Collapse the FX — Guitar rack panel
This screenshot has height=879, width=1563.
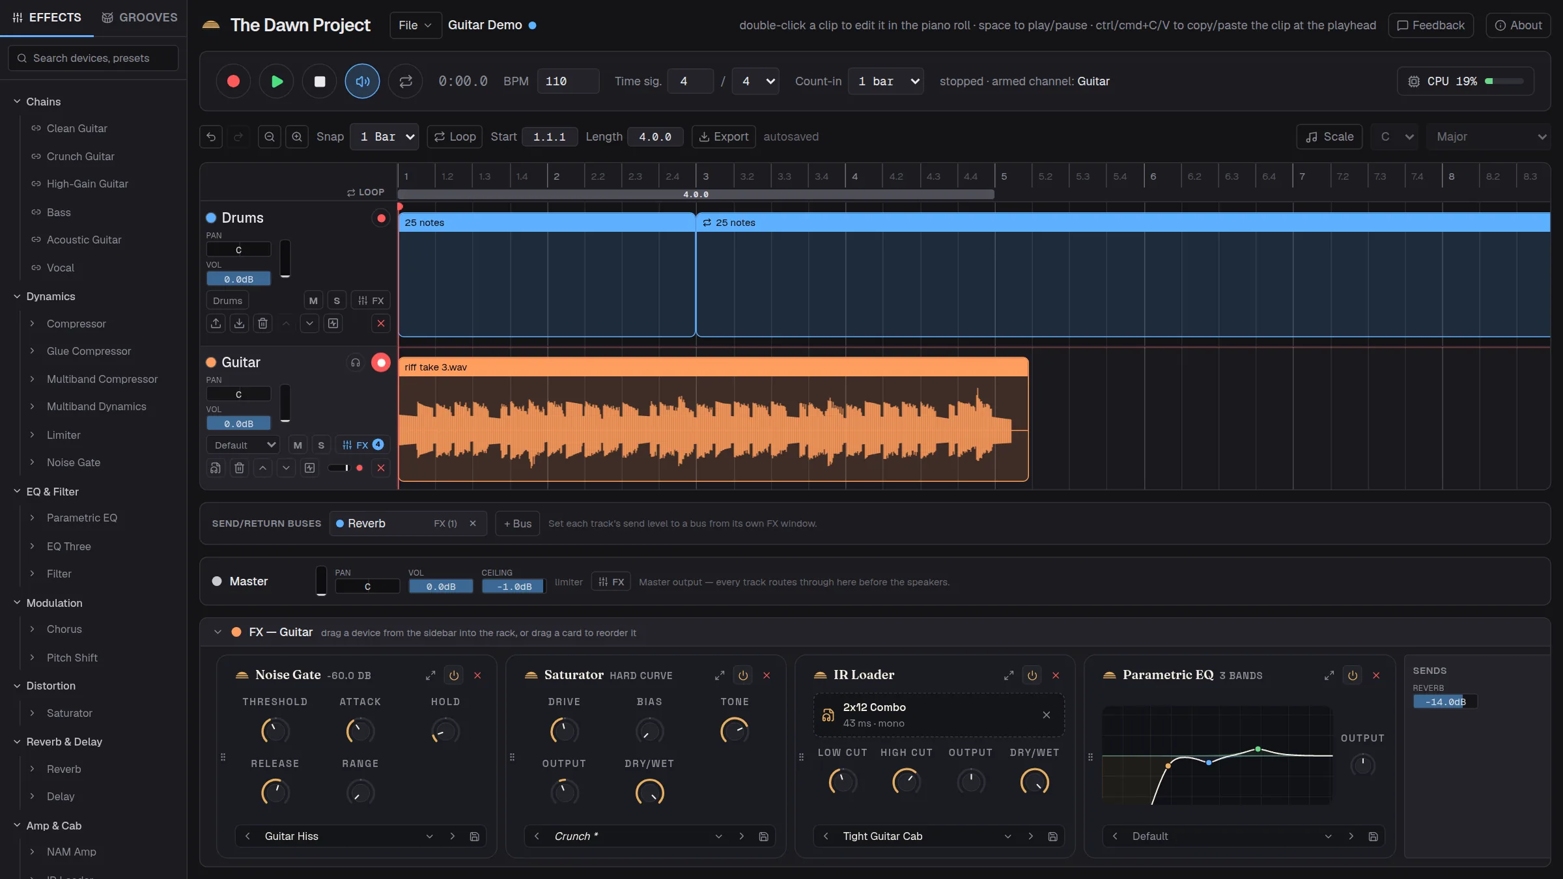(x=218, y=632)
